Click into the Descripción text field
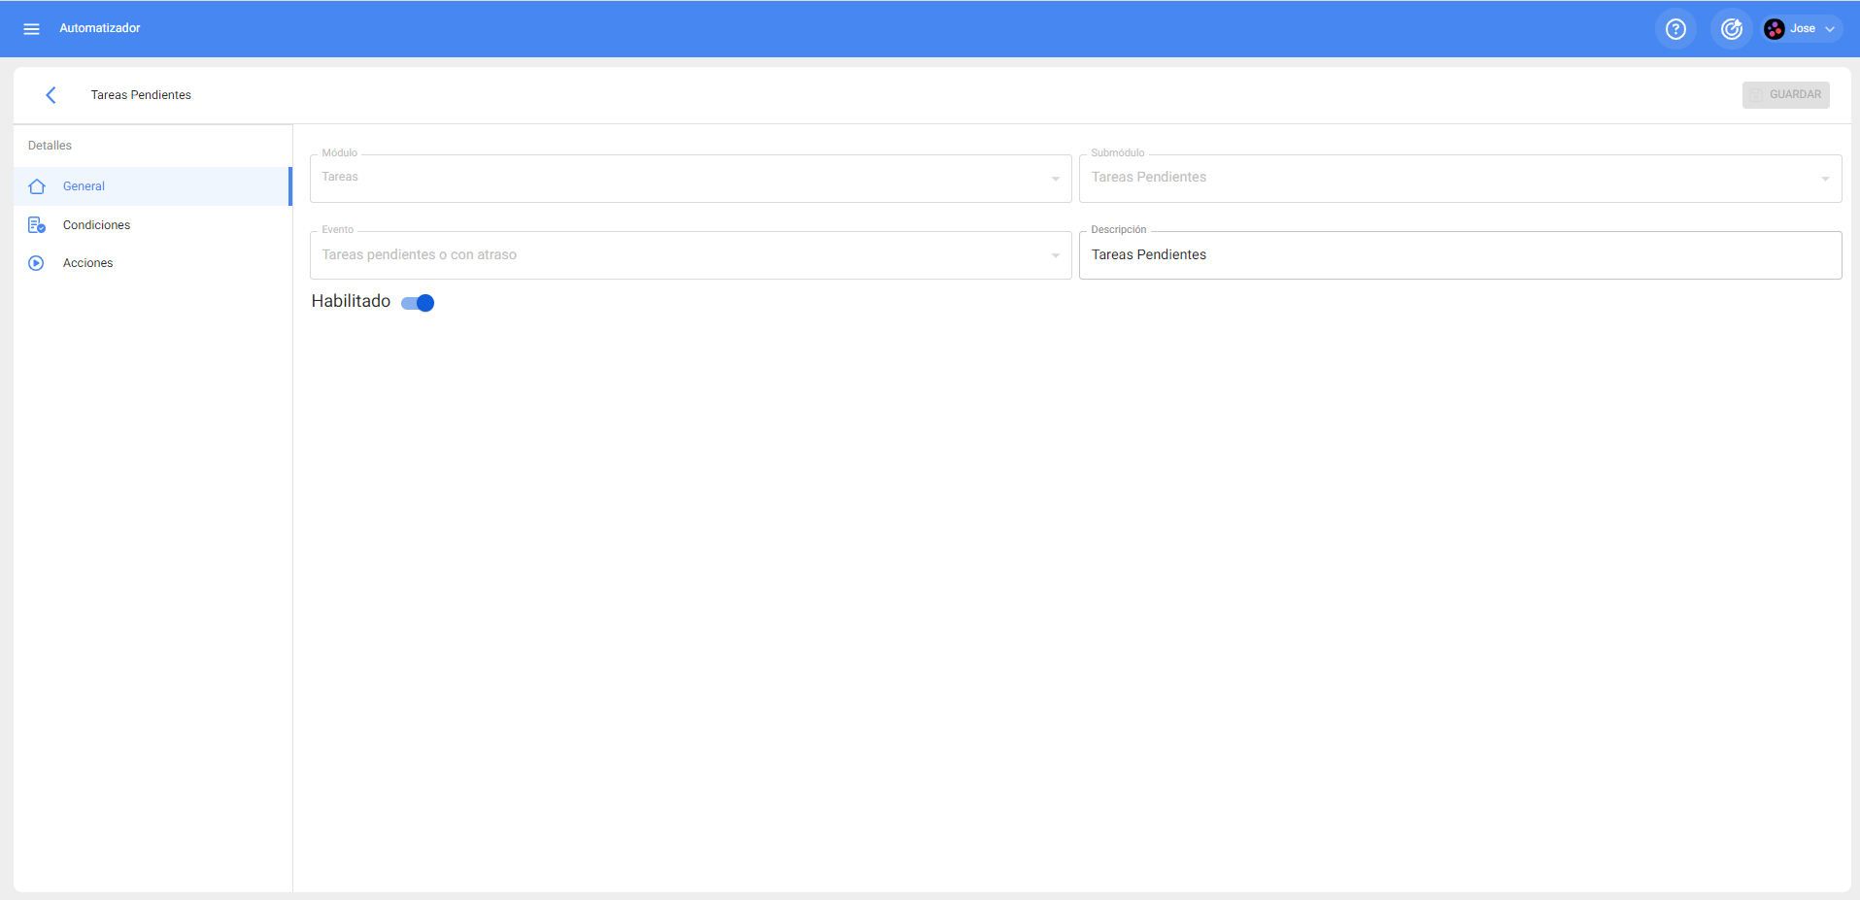The width and height of the screenshot is (1860, 900). click(x=1459, y=255)
